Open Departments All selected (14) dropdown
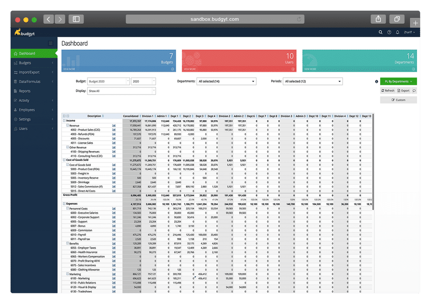This screenshot has width=431, height=306. click(226, 82)
